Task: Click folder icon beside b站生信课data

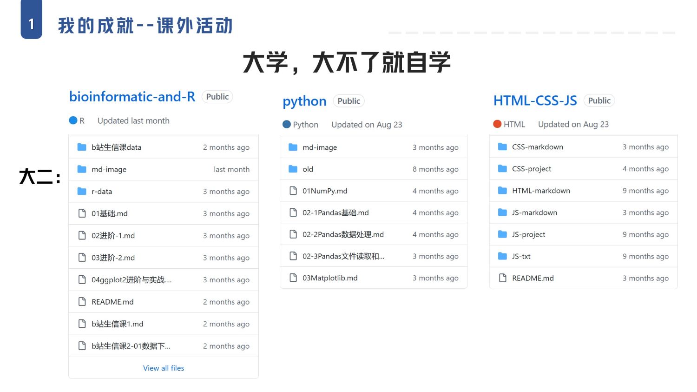Action: (82, 147)
